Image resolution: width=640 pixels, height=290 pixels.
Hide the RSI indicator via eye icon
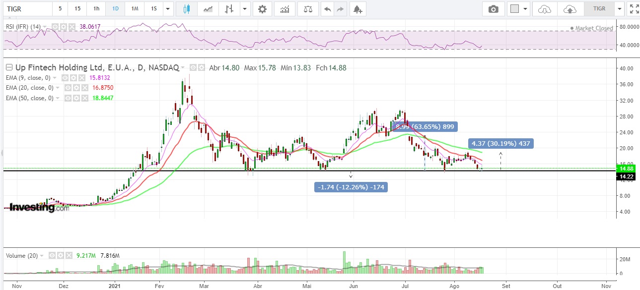tap(55, 27)
